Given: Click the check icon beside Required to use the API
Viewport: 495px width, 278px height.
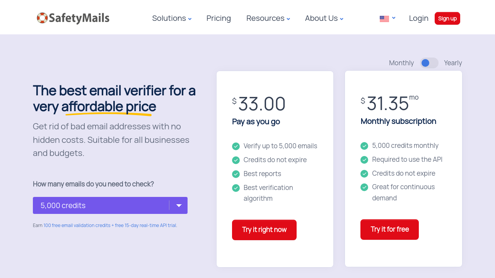Looking at the screenshot, I should coord(364,160).
